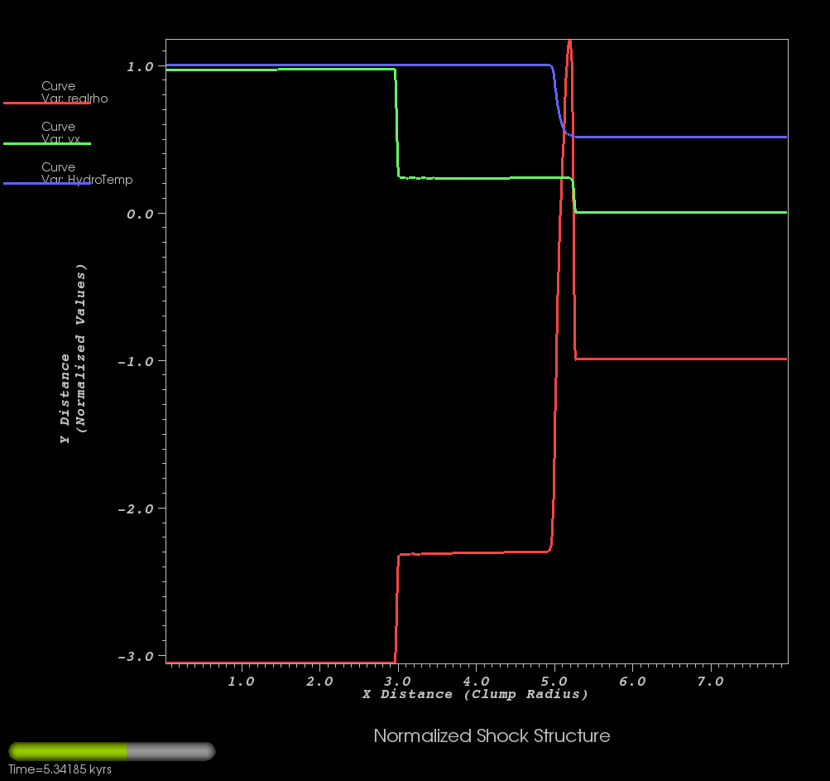Click the y-axis tick label -1.0
The width and height of the screenshot is (830, 781).
[137, 361]
